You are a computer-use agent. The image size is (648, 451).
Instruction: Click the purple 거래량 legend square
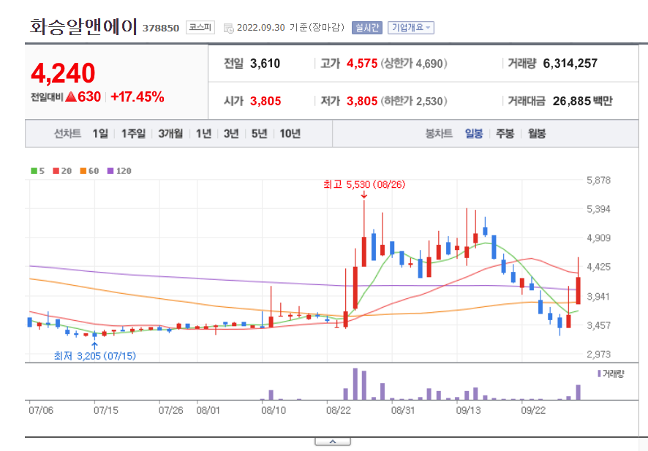point(599,374)
